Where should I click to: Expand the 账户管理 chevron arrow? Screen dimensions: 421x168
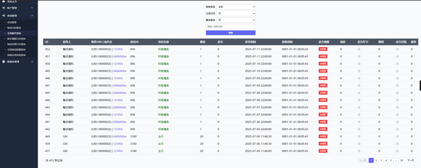coord(32,8)
